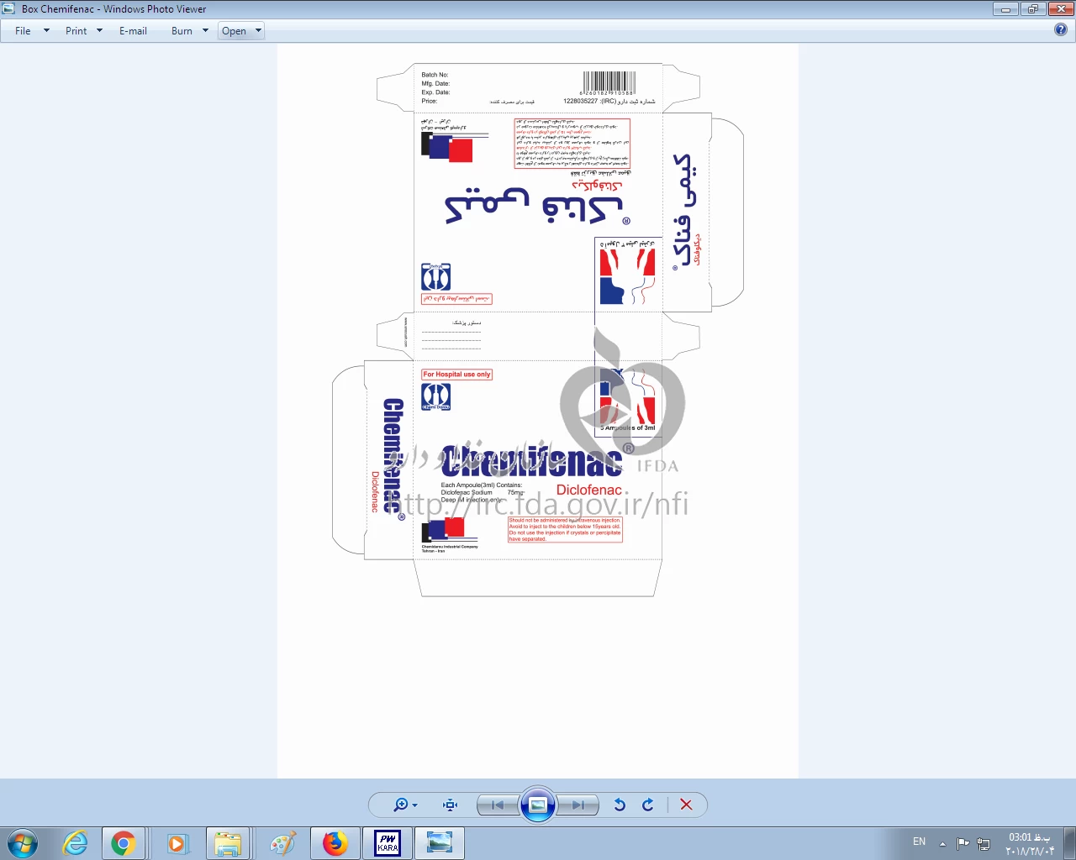
Task: Delete the current photo
Action: coord(686,805)
